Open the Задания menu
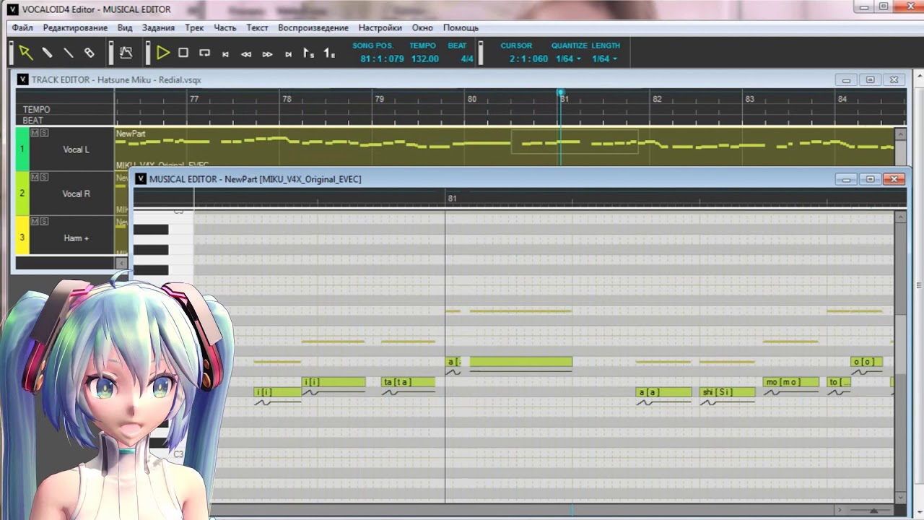Viewport: 924px width, 520px height. coord(158,27)
